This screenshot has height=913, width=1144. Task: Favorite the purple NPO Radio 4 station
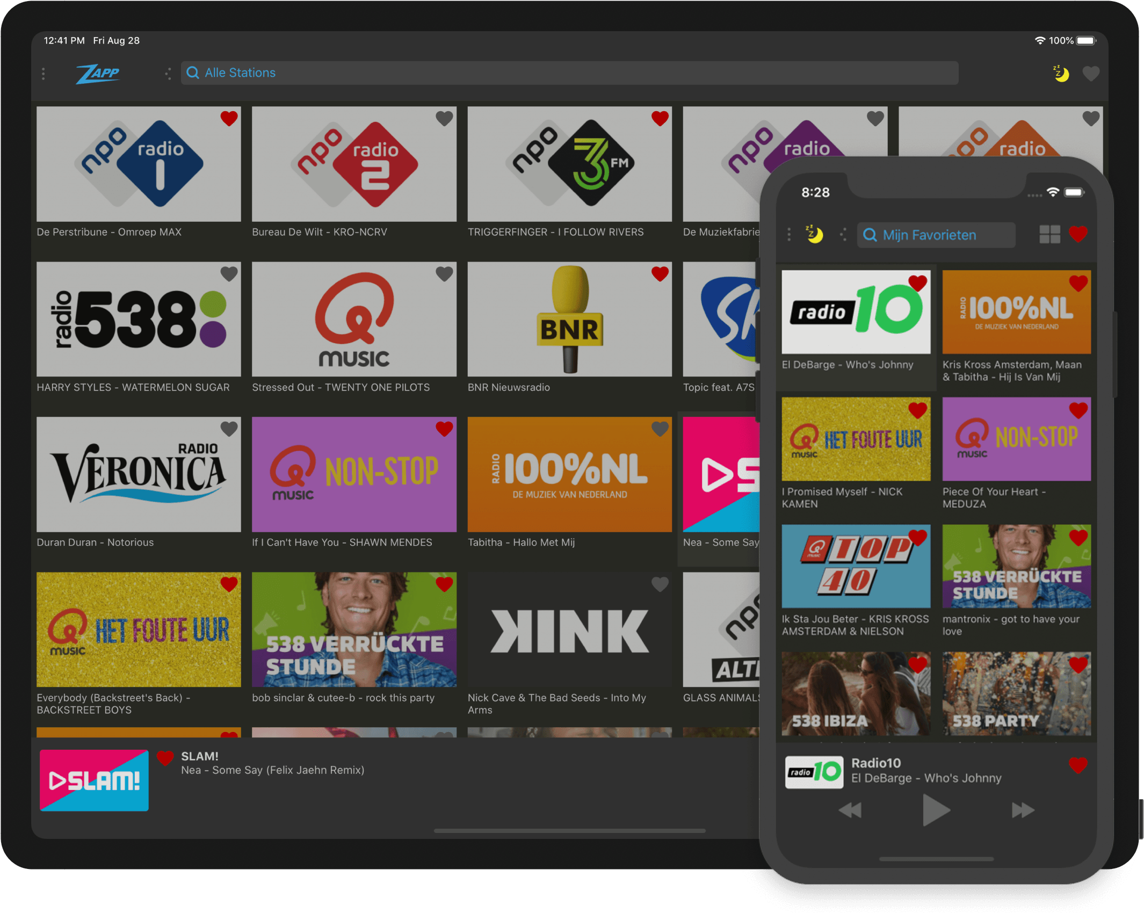[875, 118]
